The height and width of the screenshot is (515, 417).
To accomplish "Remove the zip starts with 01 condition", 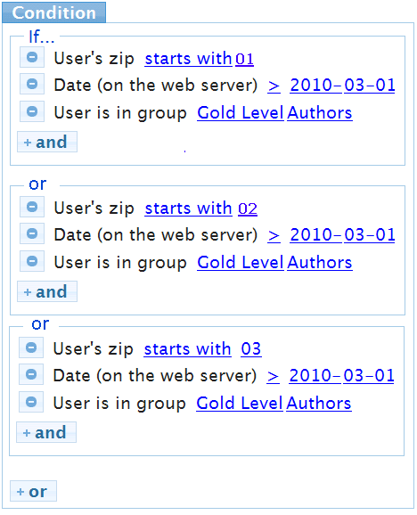I will 32,57.
